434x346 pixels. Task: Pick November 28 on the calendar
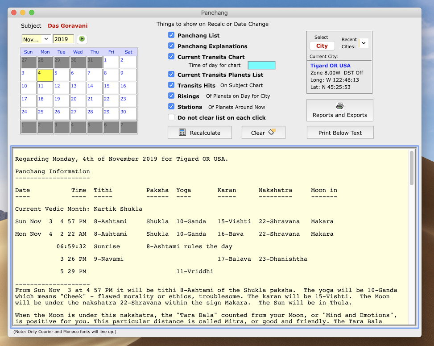95,114
